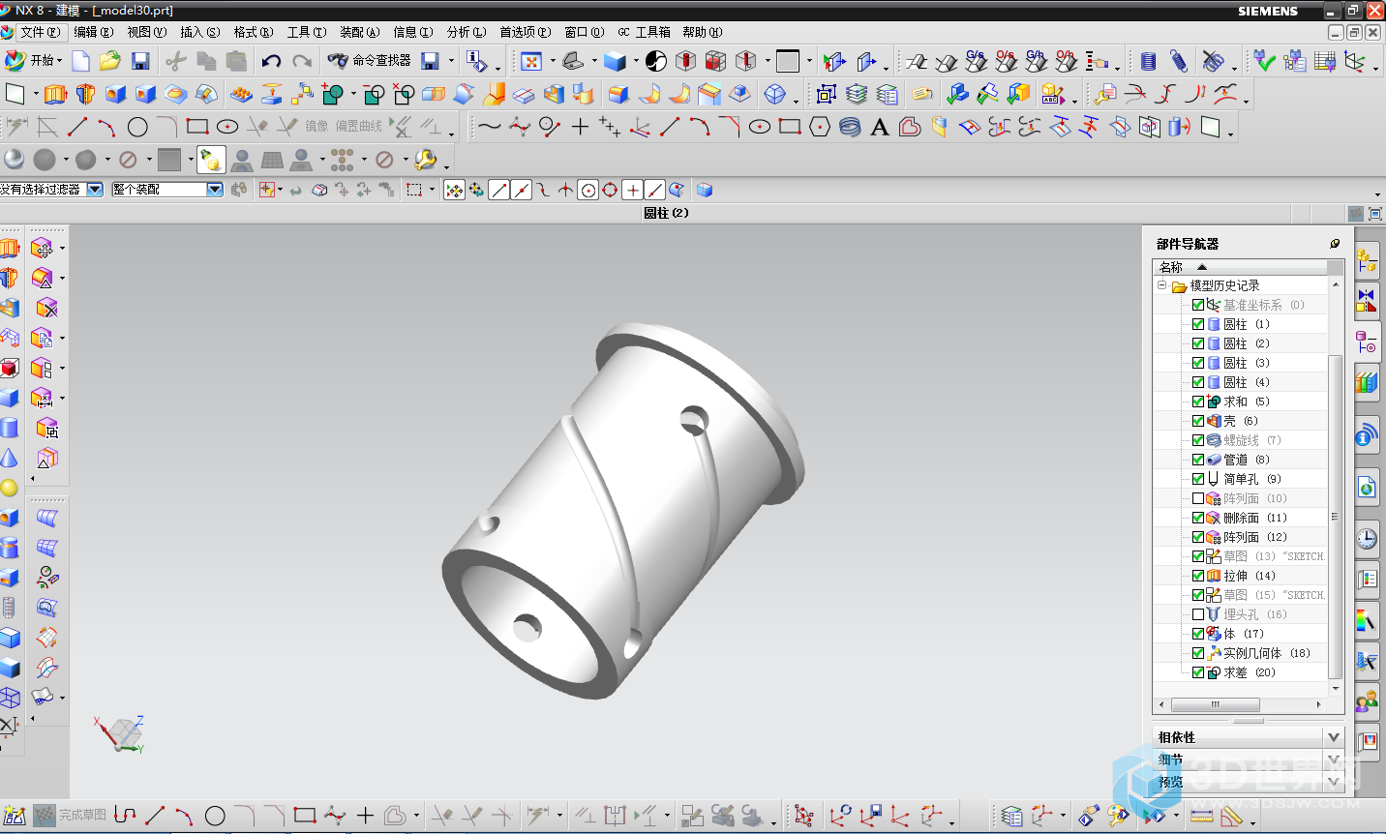The image size is (1386, 834).
Task: Click the New file icon
Action: pyautogui.click(x=81, y=61)
